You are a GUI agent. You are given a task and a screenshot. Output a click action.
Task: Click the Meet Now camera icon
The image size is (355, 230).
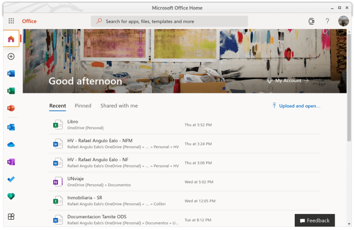(312, 21)
